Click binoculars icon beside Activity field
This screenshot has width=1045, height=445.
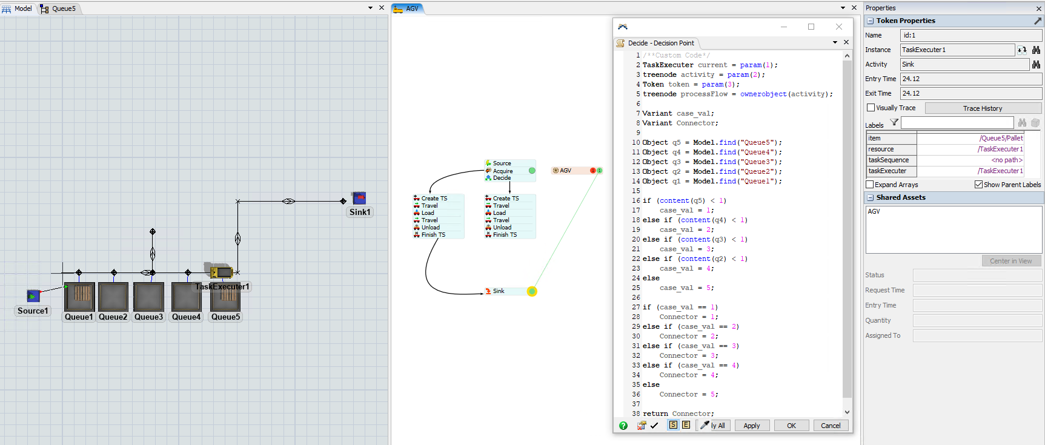pos(1036,64)
